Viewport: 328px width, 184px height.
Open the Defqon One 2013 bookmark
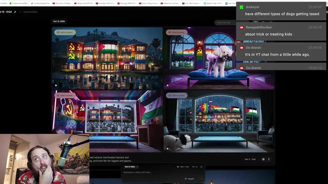(x=84, y=3)
